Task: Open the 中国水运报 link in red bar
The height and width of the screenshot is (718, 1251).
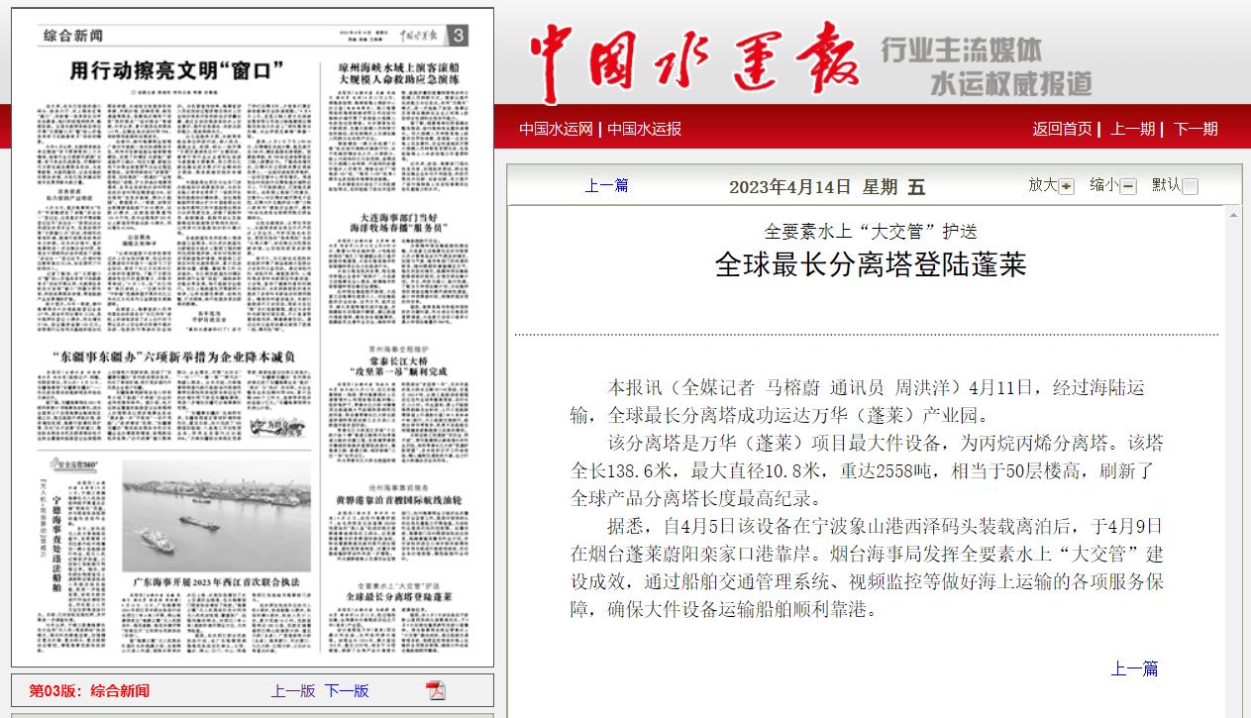Action: [644, 129]
